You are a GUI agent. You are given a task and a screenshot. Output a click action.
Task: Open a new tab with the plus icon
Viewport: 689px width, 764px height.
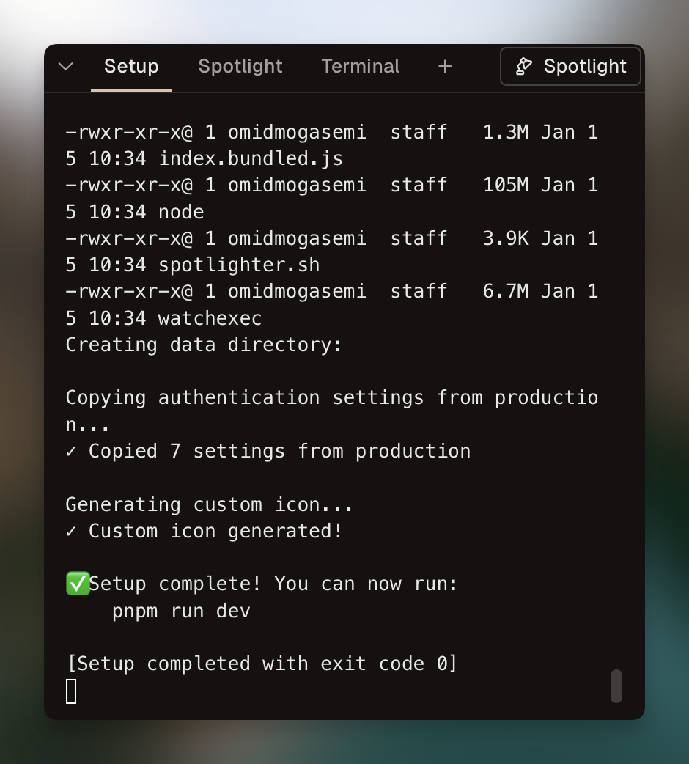click(445, 66)
